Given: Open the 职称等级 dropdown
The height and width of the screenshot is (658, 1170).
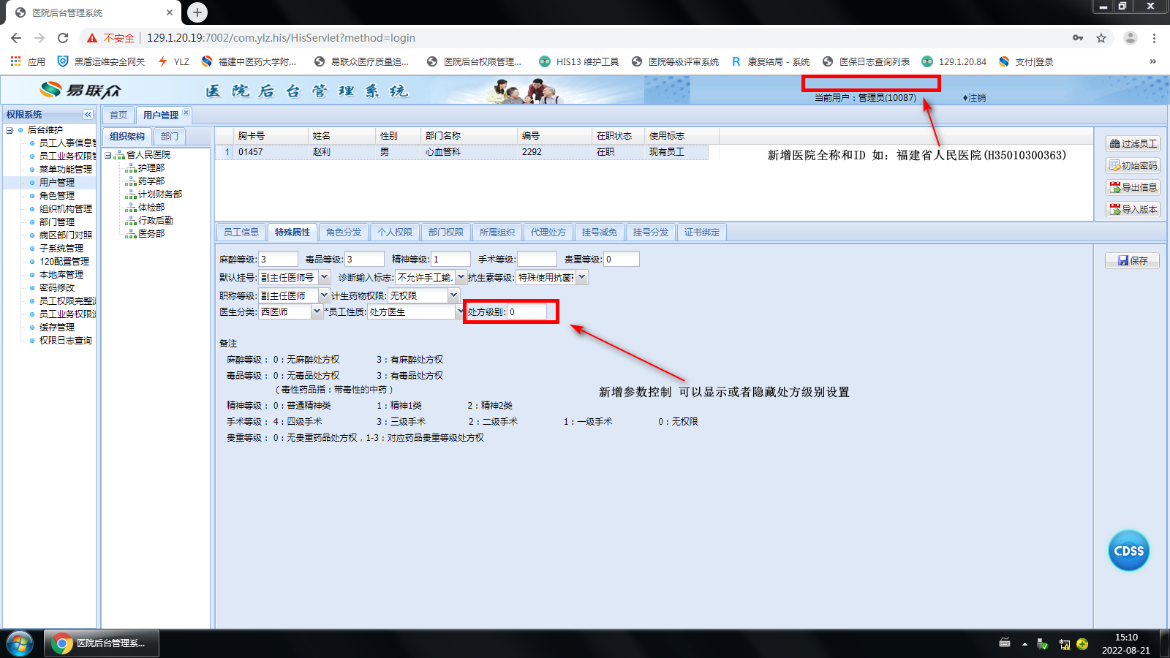Looking at the screenshot, I should (x=324, y=295).
